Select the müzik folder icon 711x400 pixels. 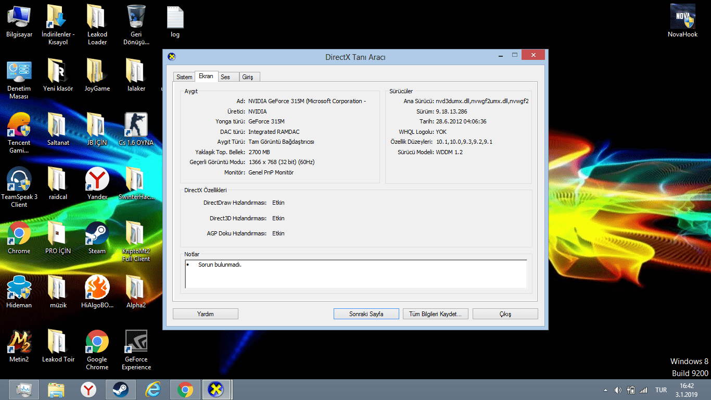58,292
